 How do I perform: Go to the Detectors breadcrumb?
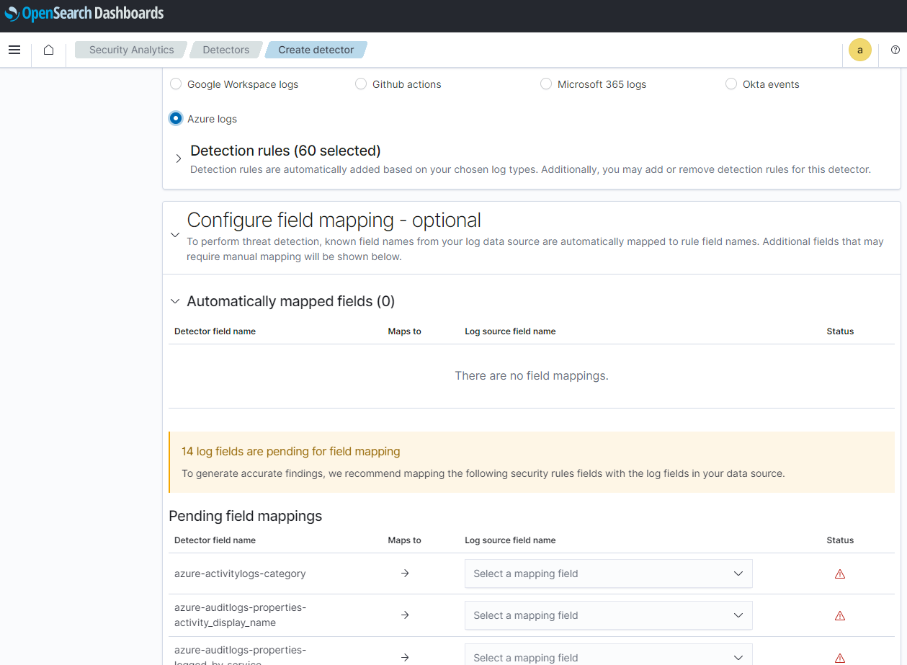click(x=225, y=49)
